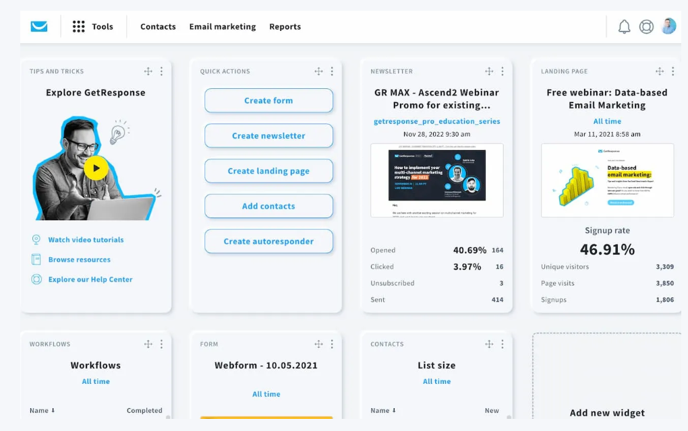Open the Email marketing menu
This screenshot has height=431, width=688.
click(223, 27)
